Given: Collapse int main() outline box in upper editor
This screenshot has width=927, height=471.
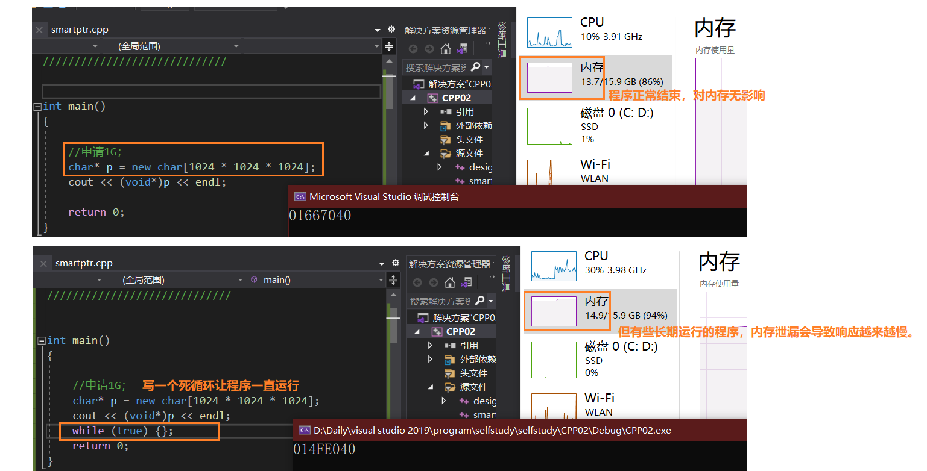Looking at the screenshot, I should coord(37,107).
